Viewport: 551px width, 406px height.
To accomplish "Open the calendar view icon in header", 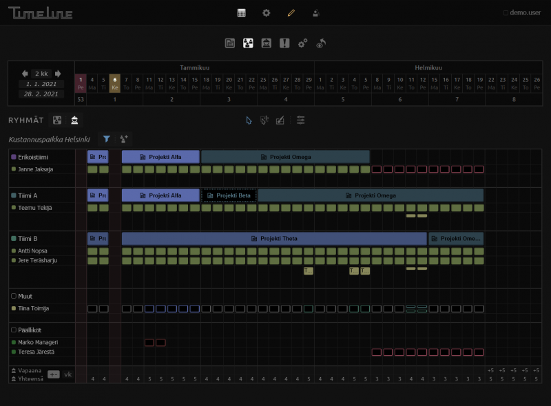I will [241, 12].
